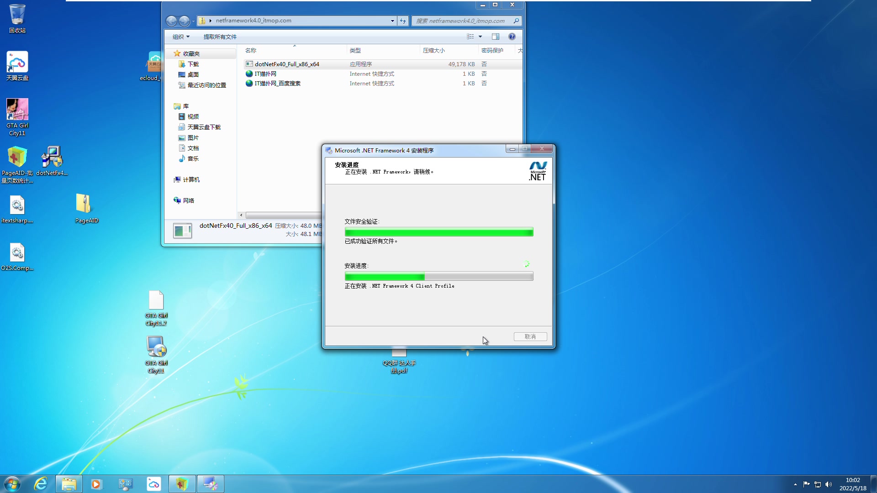877x493 pixels.
Task: Switch to the .NET setup taskbar item
Action: coord(211,484)
